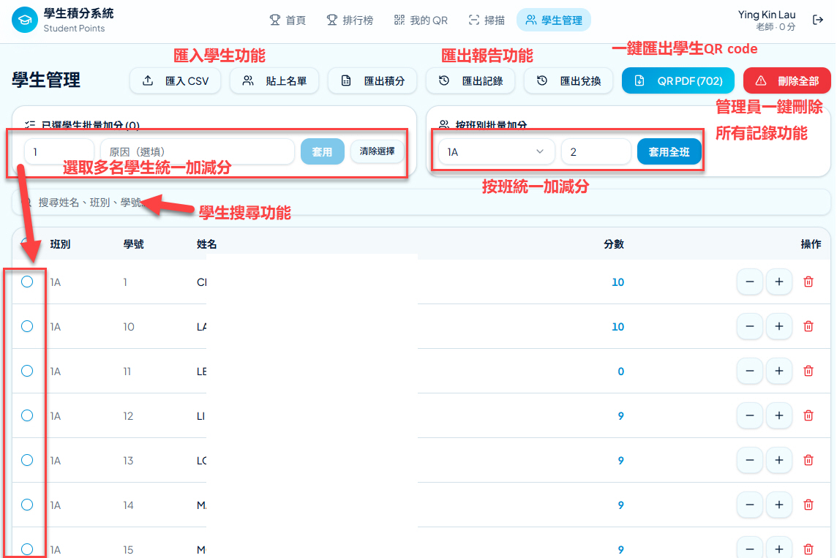Click the 匯出記錄 button

(471, 80)
